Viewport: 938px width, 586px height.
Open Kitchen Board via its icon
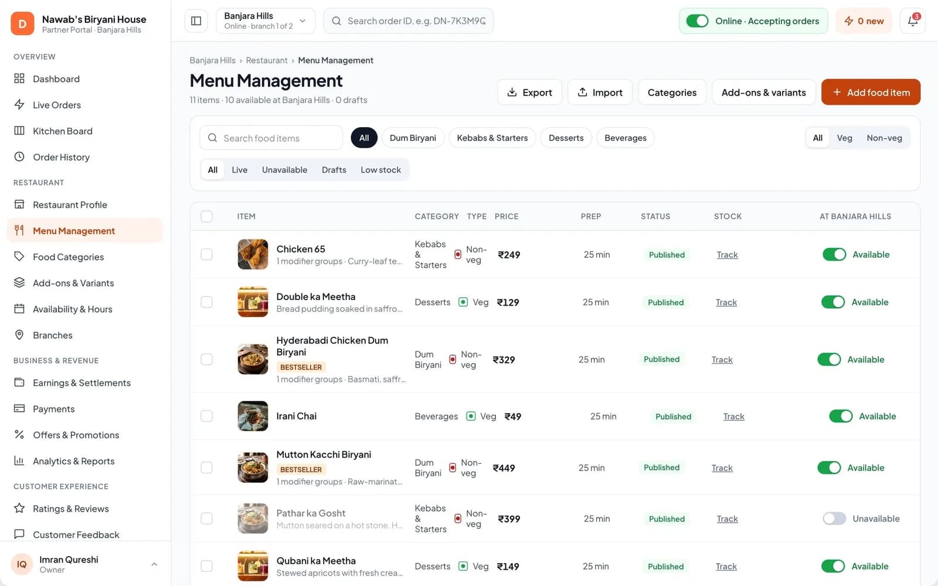pyautogui.click(x=19, y=131)
